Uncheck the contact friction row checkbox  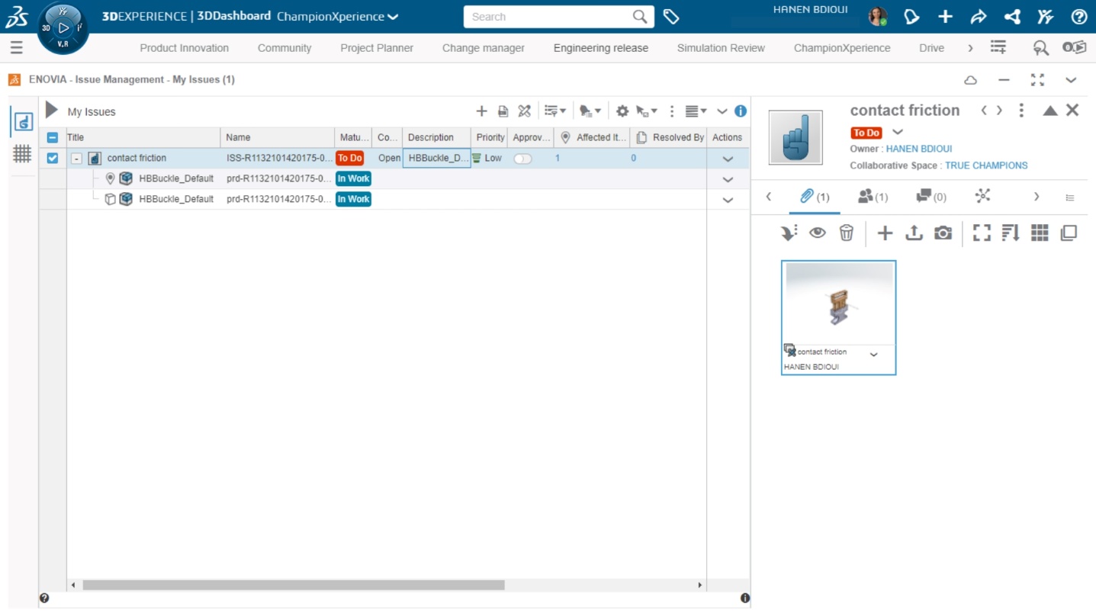[x=52, y=159]
